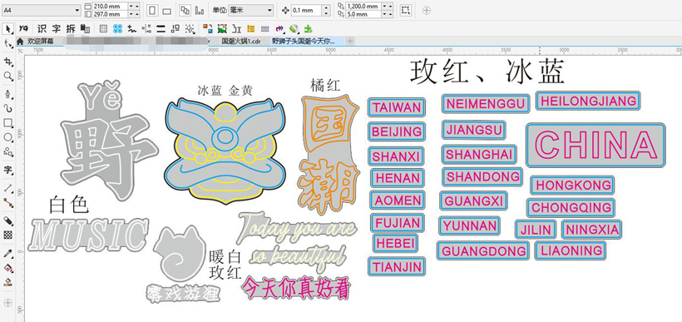
Task: Select the Interactive Fill bucket tool
Action: pyautogui.click(x=7, y=268)
